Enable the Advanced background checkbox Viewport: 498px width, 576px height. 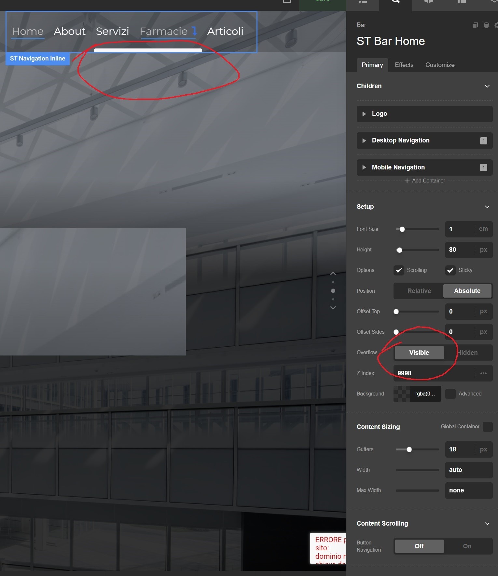click(450, 394)
